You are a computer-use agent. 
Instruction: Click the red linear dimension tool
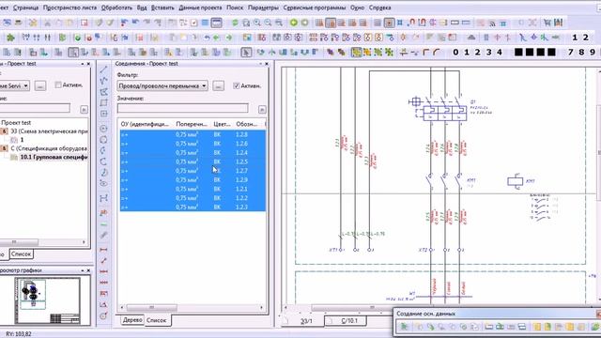103,250
